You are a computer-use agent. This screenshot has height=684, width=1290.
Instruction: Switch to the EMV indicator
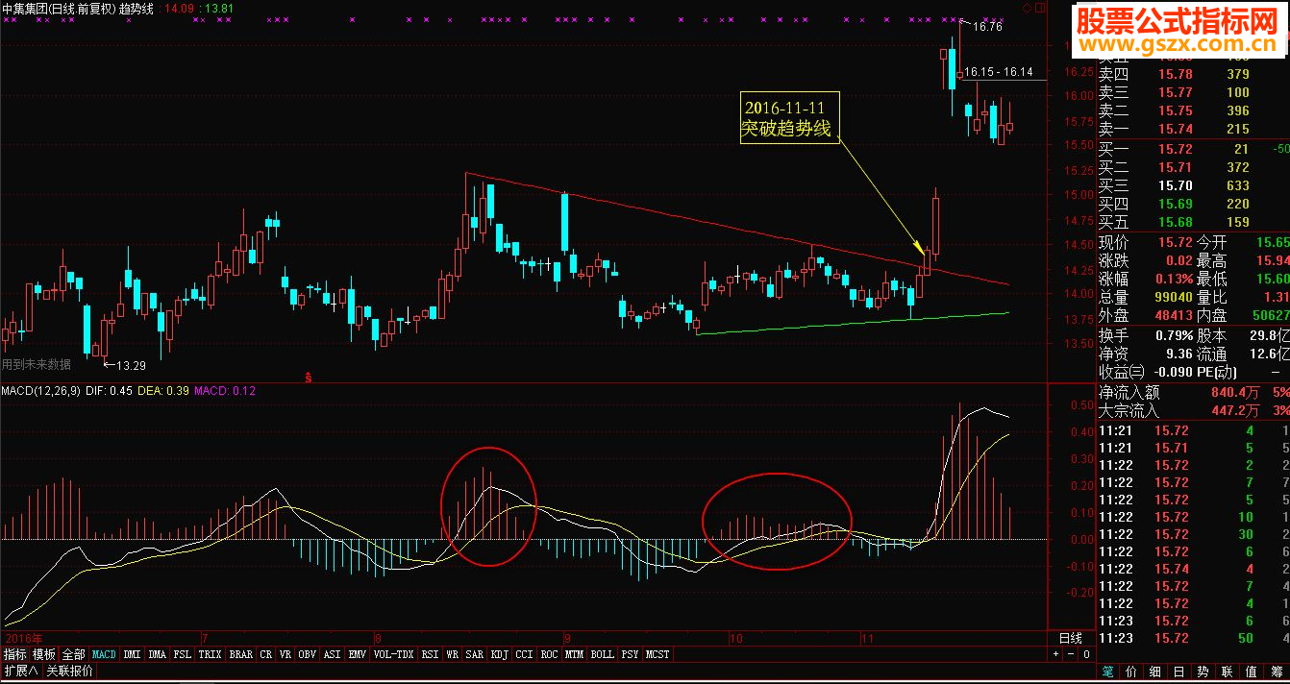coord(358,654)
